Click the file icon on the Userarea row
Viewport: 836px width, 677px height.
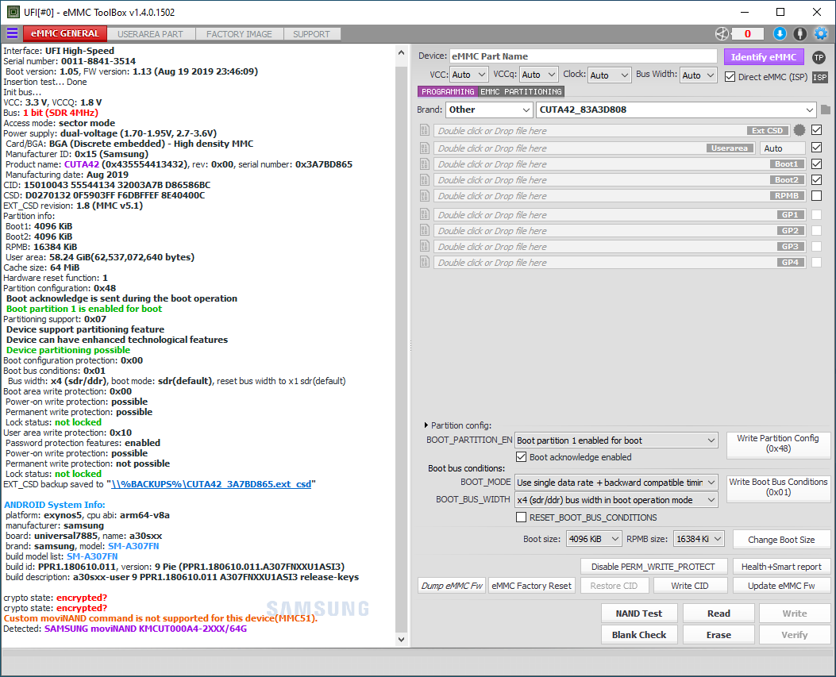[x=425, y=148]
